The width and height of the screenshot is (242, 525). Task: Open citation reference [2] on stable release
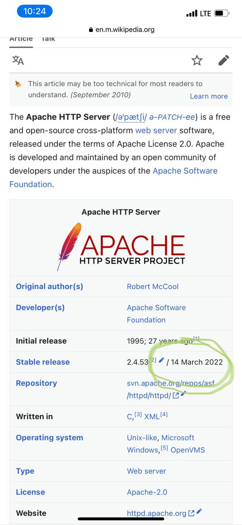coord(153,360)
